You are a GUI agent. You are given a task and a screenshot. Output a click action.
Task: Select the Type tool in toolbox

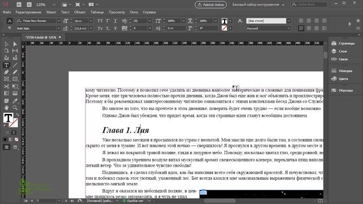pos(6,65)
